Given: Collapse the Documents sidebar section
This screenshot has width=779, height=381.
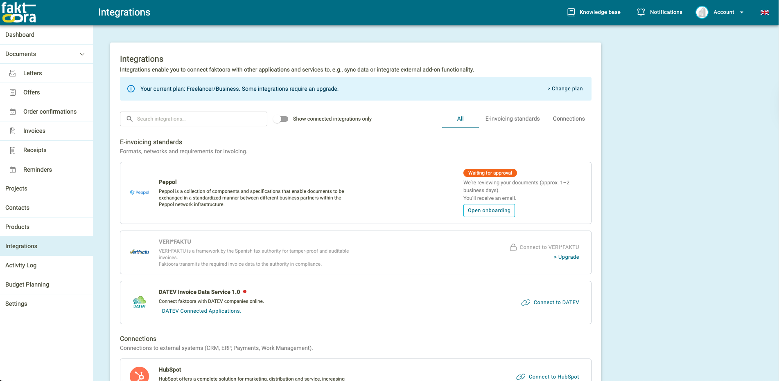Looking at the screenshot, I should coord(82,54).
